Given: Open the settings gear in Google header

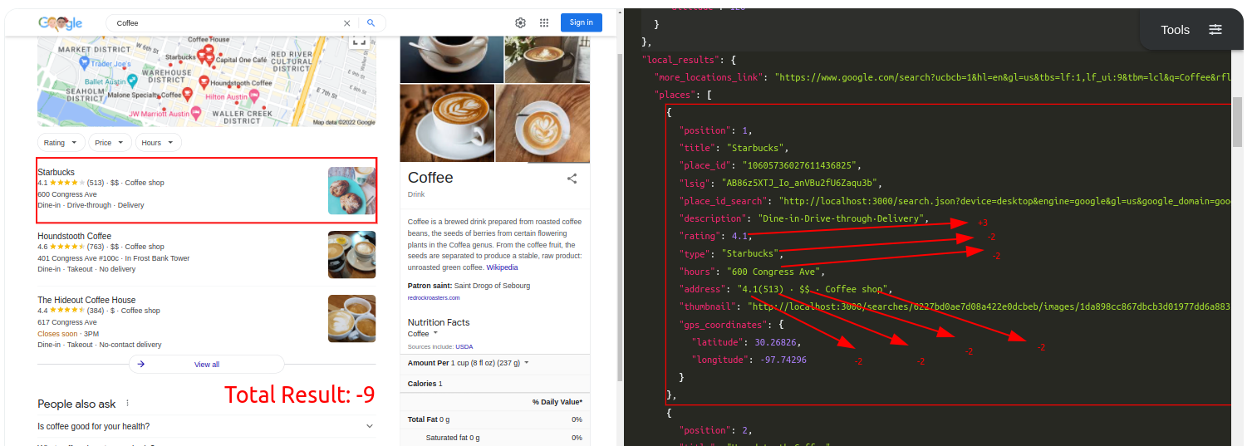Looking at the screenshot, I should point(521,23).
